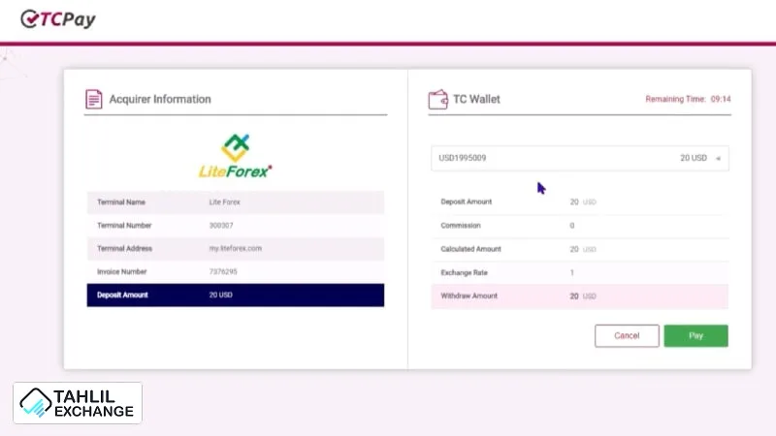776x436 pixels.
Task: Select the highlighted Deposit Amount row
Action: point(235,295)
